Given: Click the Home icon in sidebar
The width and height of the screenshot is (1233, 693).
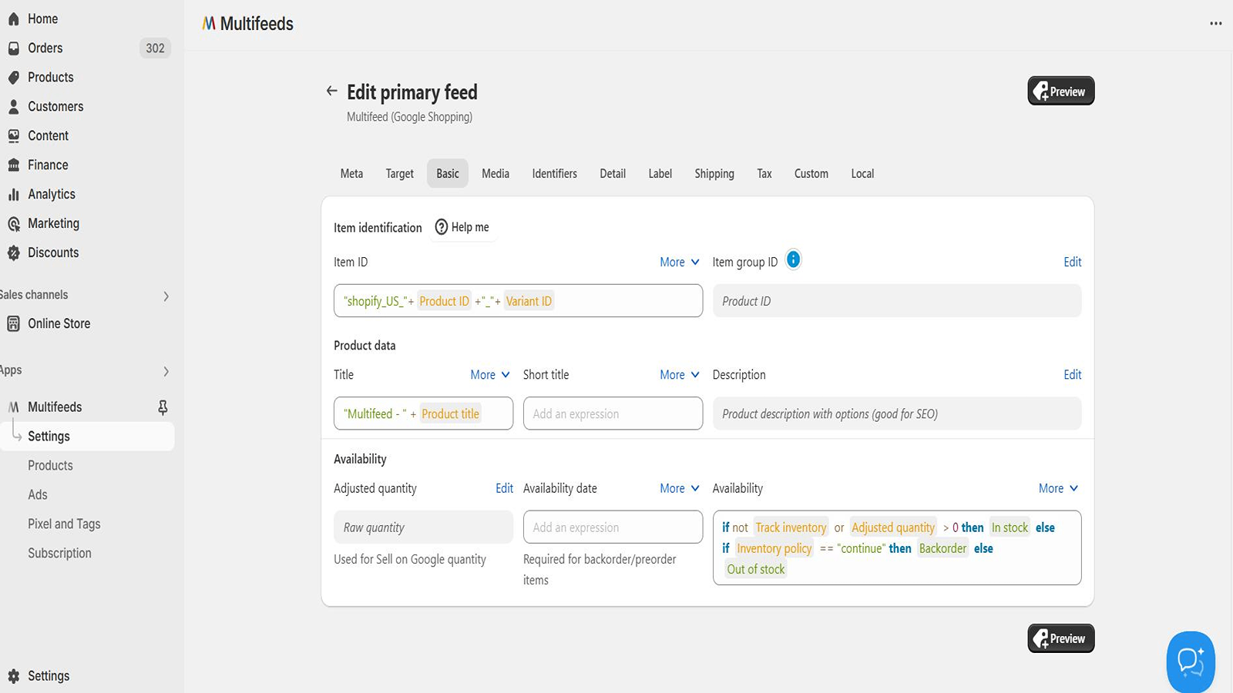Looking at the screenshot, I should point(13,18).
